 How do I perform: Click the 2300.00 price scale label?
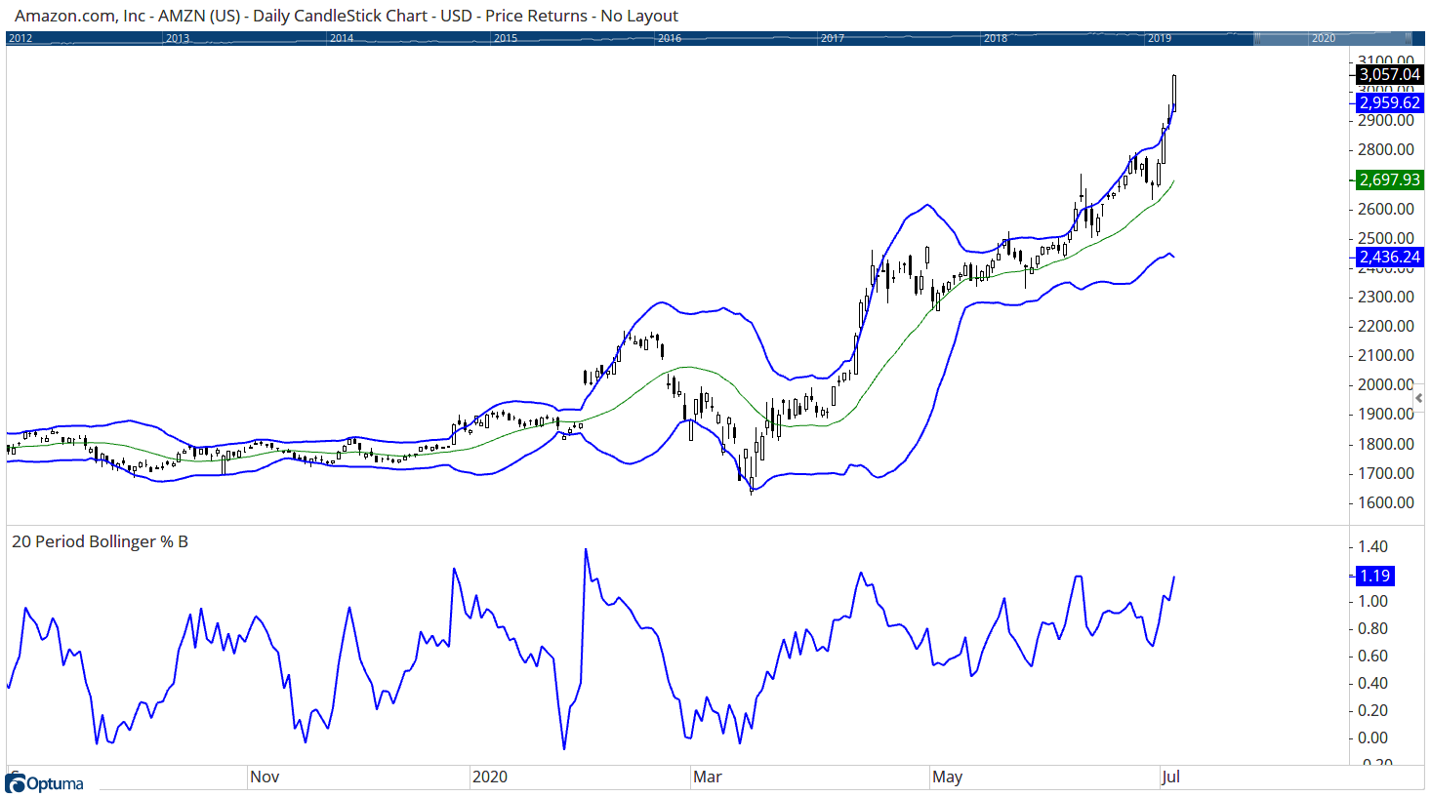point(1386,297)
